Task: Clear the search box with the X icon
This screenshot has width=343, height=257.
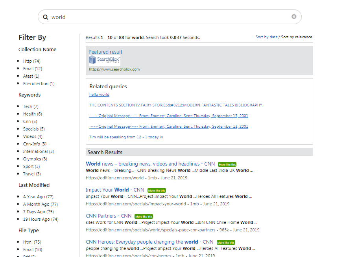Action: (294, 17)
